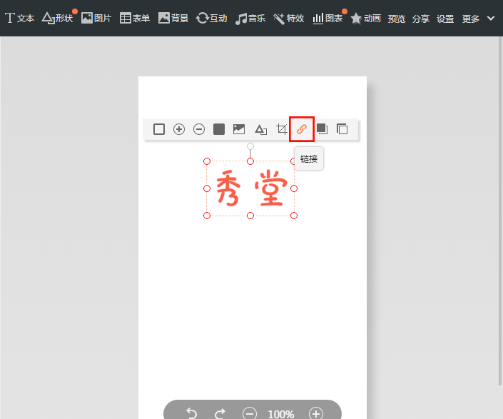Click the picture icon in floating toolbar
Viewport: 503px width, 419px height.
coord(239,129)
